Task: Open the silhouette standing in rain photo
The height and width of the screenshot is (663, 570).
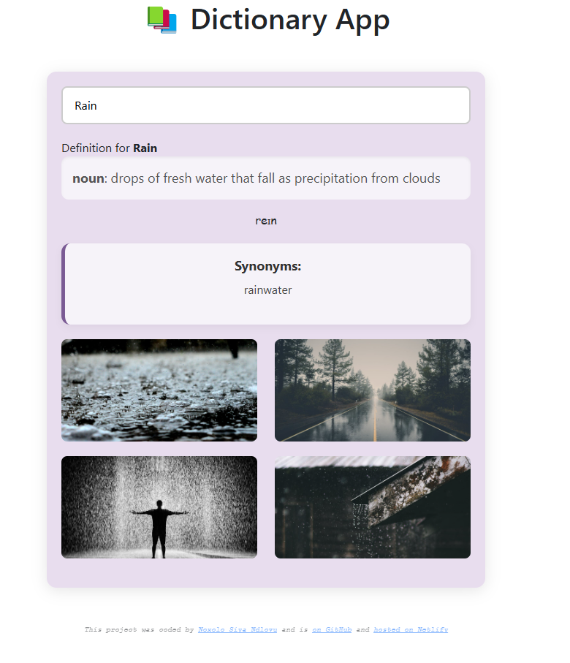Action: coord(159,507)
